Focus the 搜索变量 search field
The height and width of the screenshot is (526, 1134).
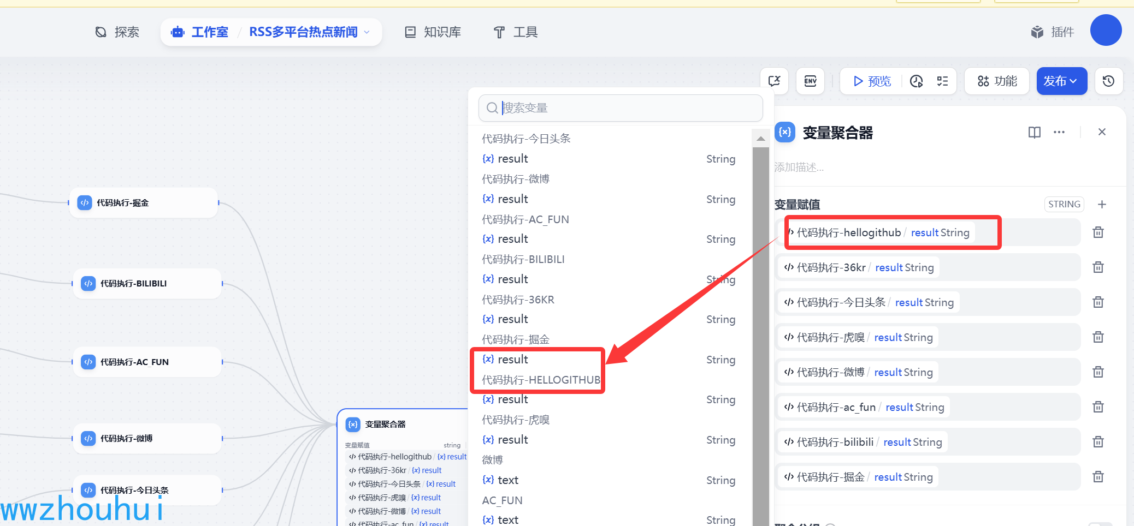click(621, 108)
